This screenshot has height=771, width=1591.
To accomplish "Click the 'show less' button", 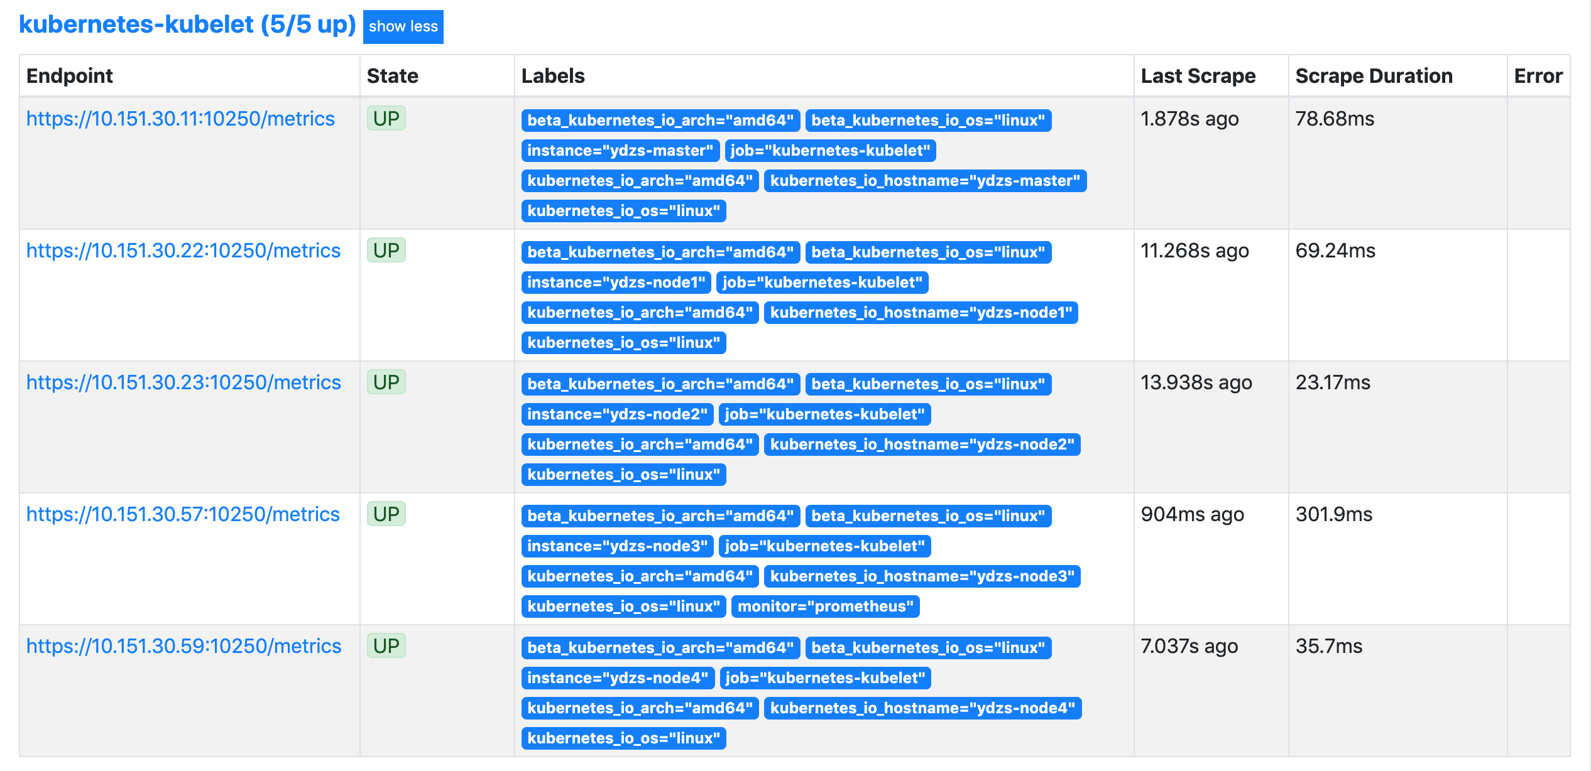I will (403, 27).
